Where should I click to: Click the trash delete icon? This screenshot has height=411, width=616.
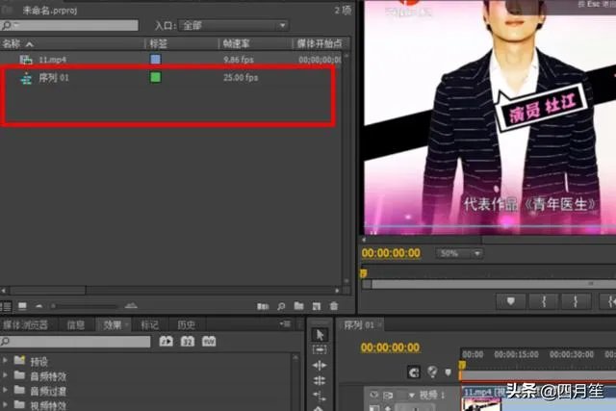coord(334,306)
